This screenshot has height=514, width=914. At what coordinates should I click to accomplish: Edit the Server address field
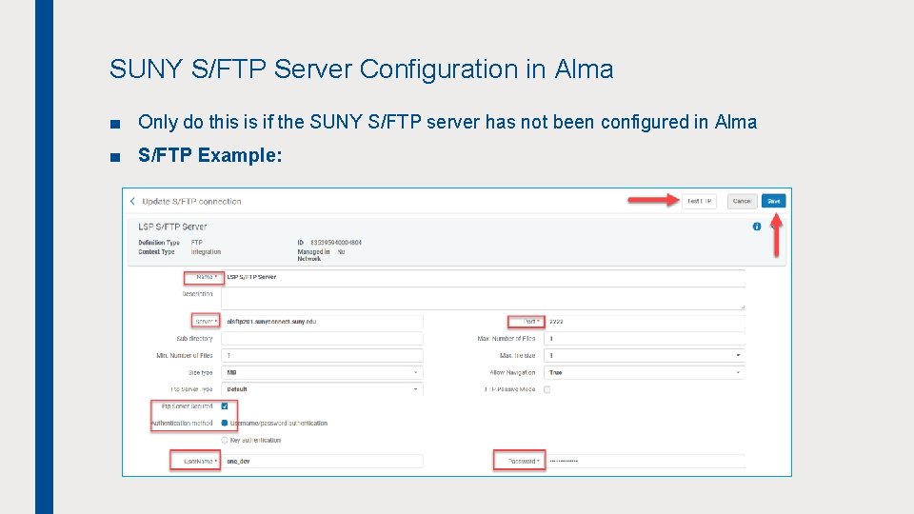[x=323, y=322]
